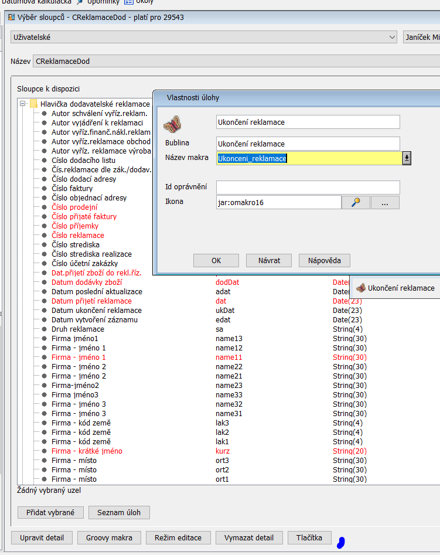Select Firma - krátké jméno tree row
The width and height of the screenshot is (440, 555).
coord(87,451)
